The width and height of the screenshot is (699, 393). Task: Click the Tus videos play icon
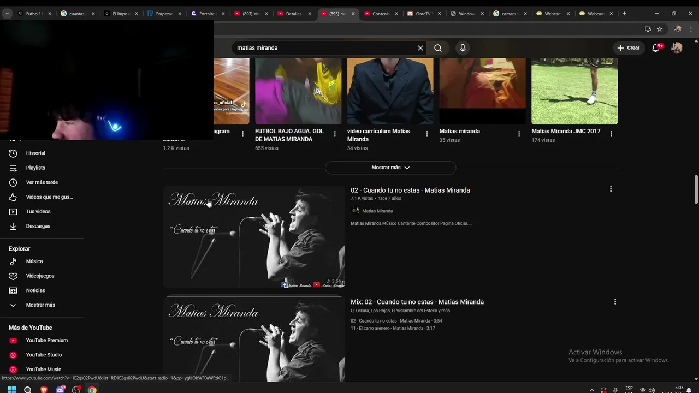pyautogui.click(x=13, y=212)
